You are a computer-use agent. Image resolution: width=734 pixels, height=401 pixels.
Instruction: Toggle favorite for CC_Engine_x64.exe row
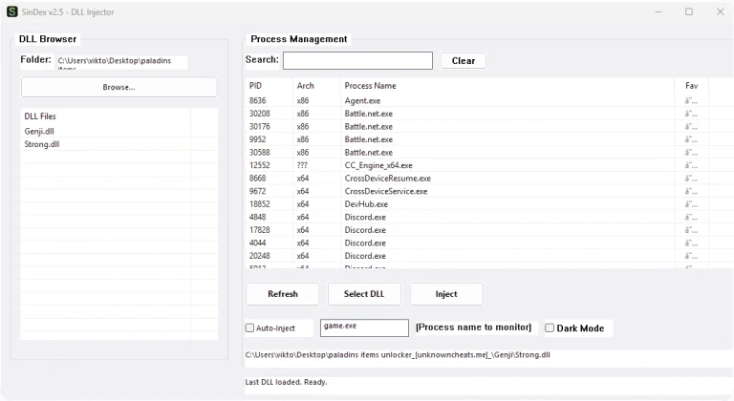pyautogui.click(x=691, y=165)
